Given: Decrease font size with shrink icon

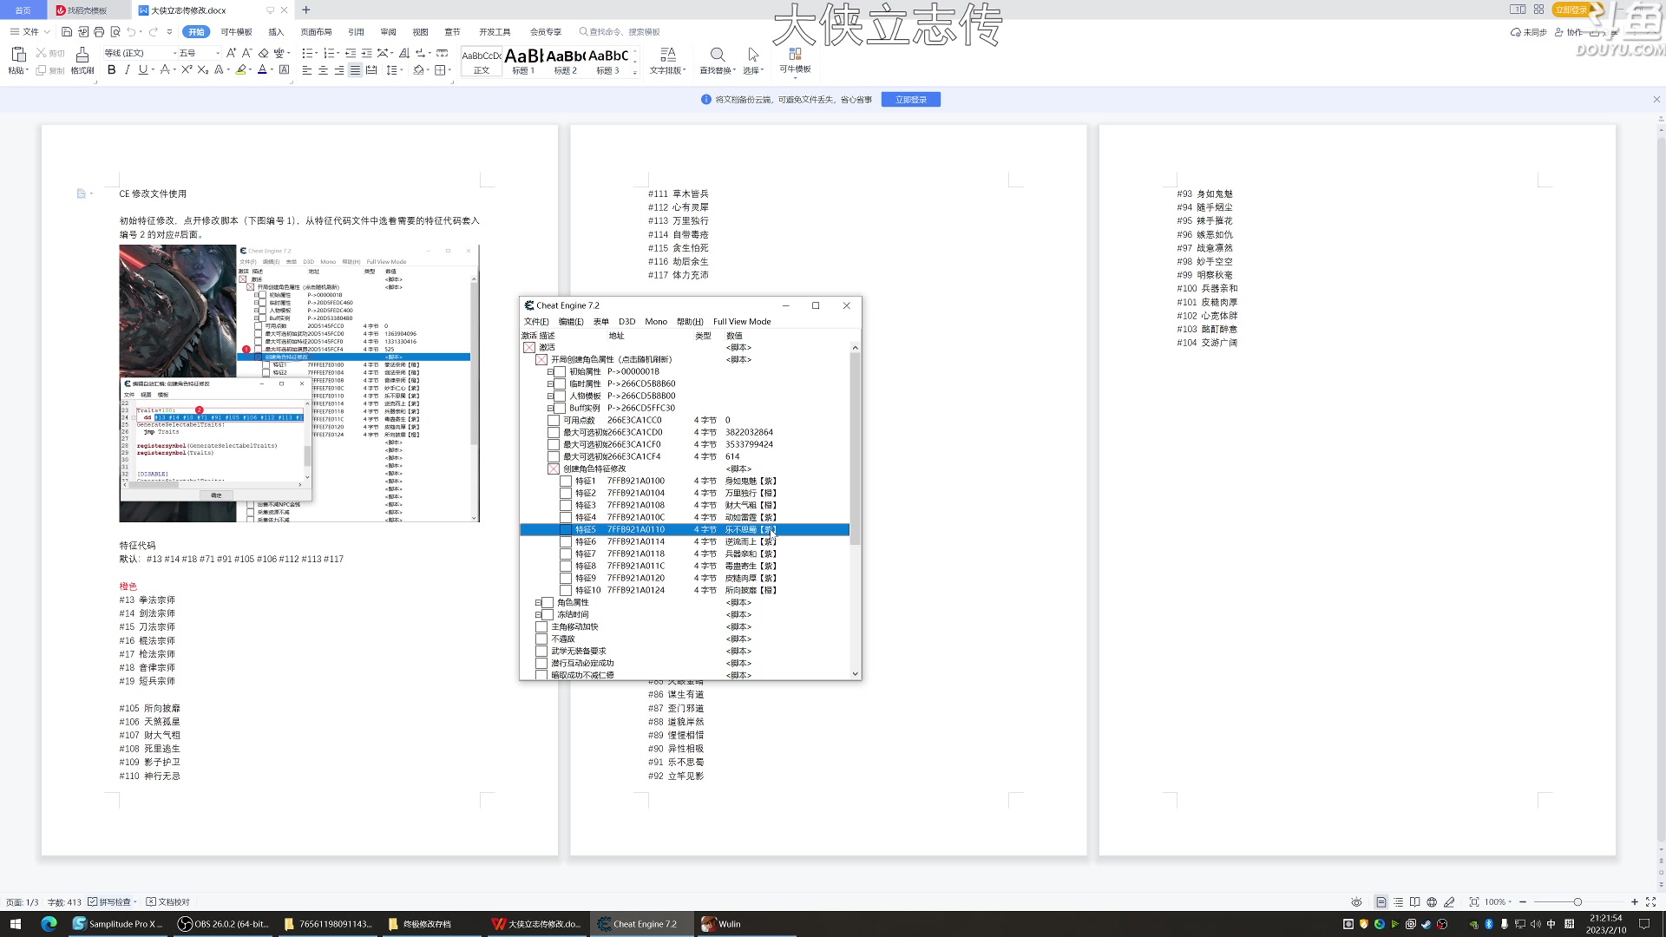Looking at the screenshot, I should click(x=247, y=53).
